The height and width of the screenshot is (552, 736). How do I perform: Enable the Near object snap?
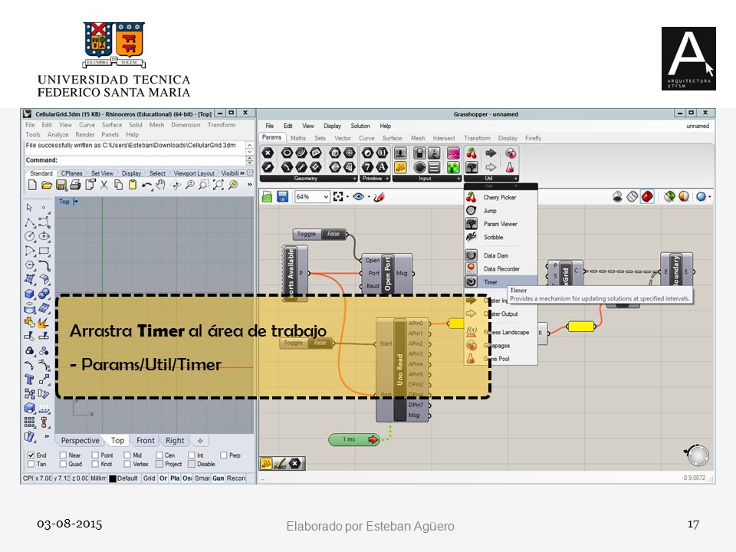tap(63, 455)
